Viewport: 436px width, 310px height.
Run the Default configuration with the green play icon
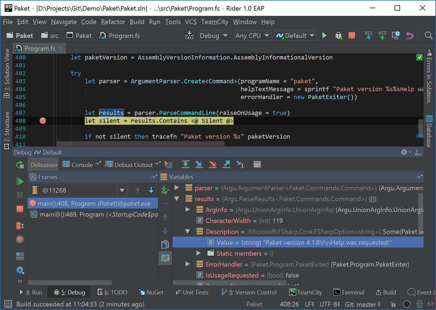pos(324,35)
